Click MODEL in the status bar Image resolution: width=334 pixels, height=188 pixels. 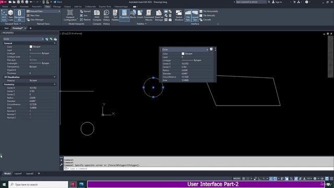(x=237, y=179)
